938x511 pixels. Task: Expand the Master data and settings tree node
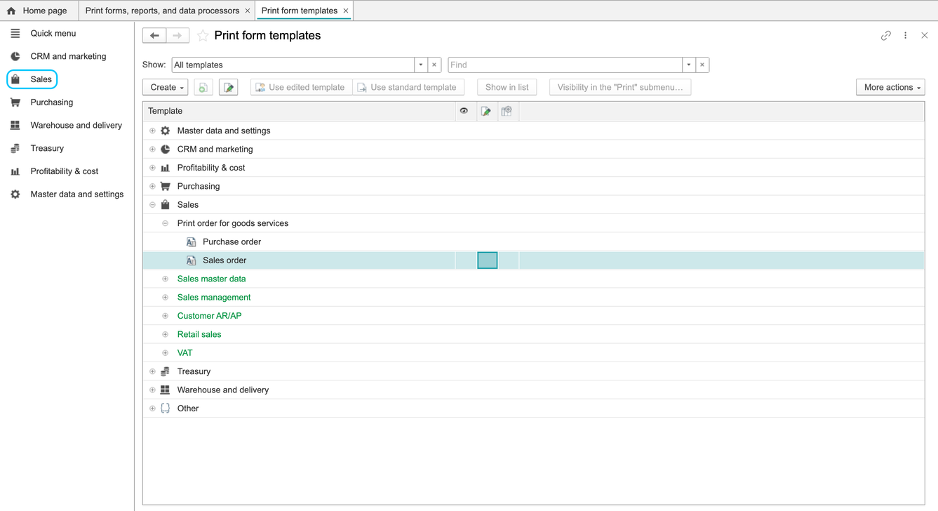pyautogui.click(x=152, y=131)
